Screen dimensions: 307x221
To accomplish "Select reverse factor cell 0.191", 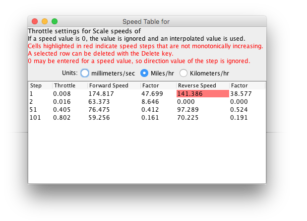I will point(247,118).
